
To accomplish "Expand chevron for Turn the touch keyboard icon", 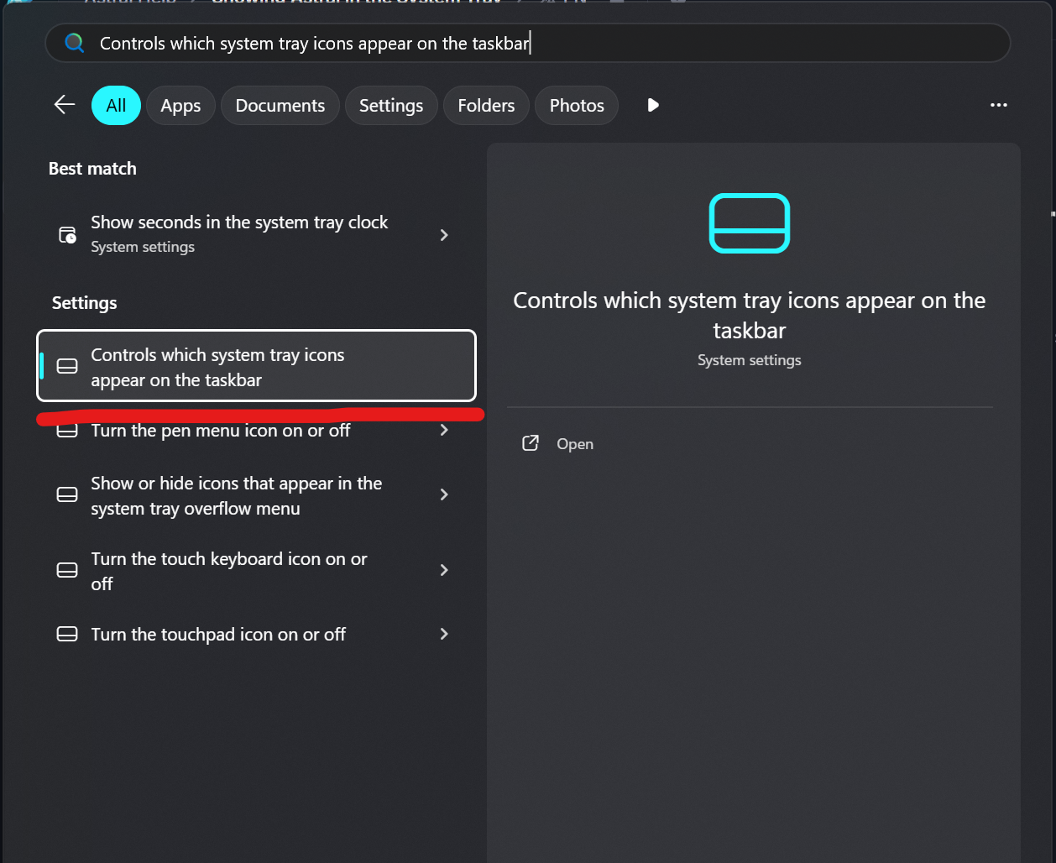I will (x=444, y=570).
